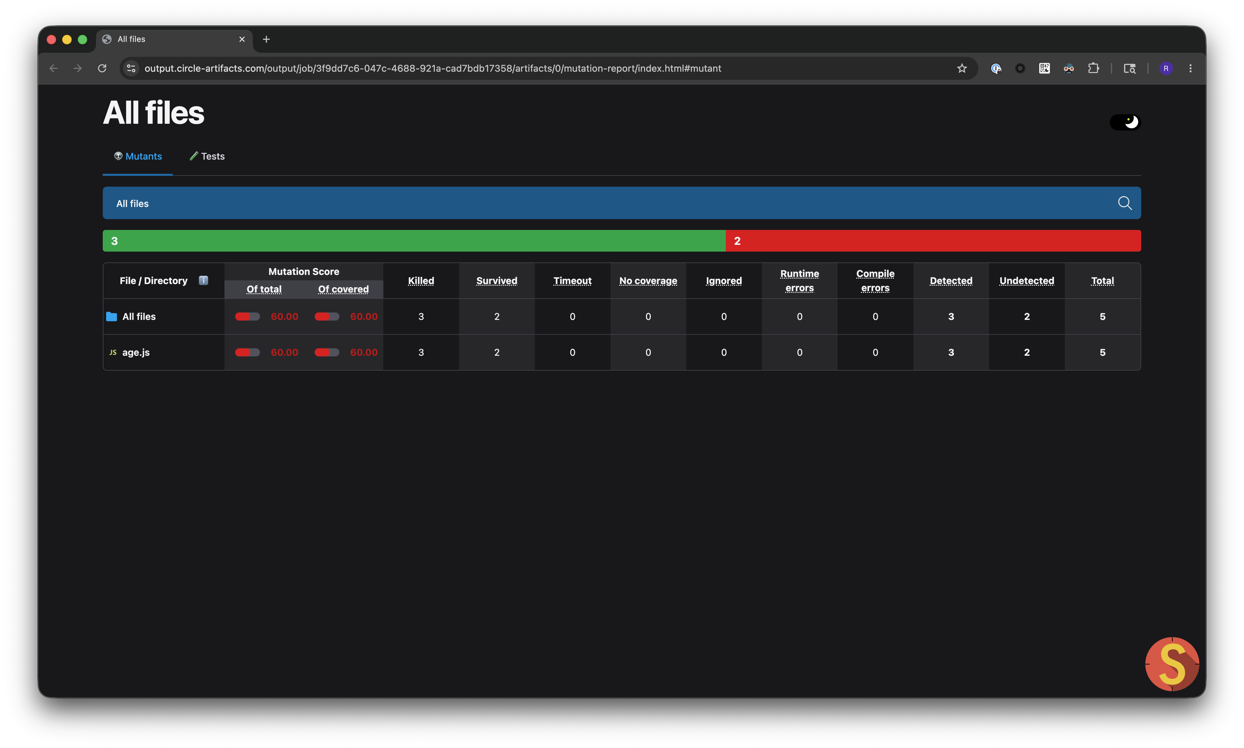
Task: Open the browser extensions puzzle icon
Action: coord(1093,68)
